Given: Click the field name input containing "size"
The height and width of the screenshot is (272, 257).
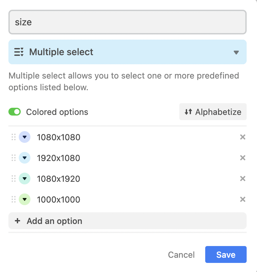Looking at the screenshot, I should [x=128, y=22].
